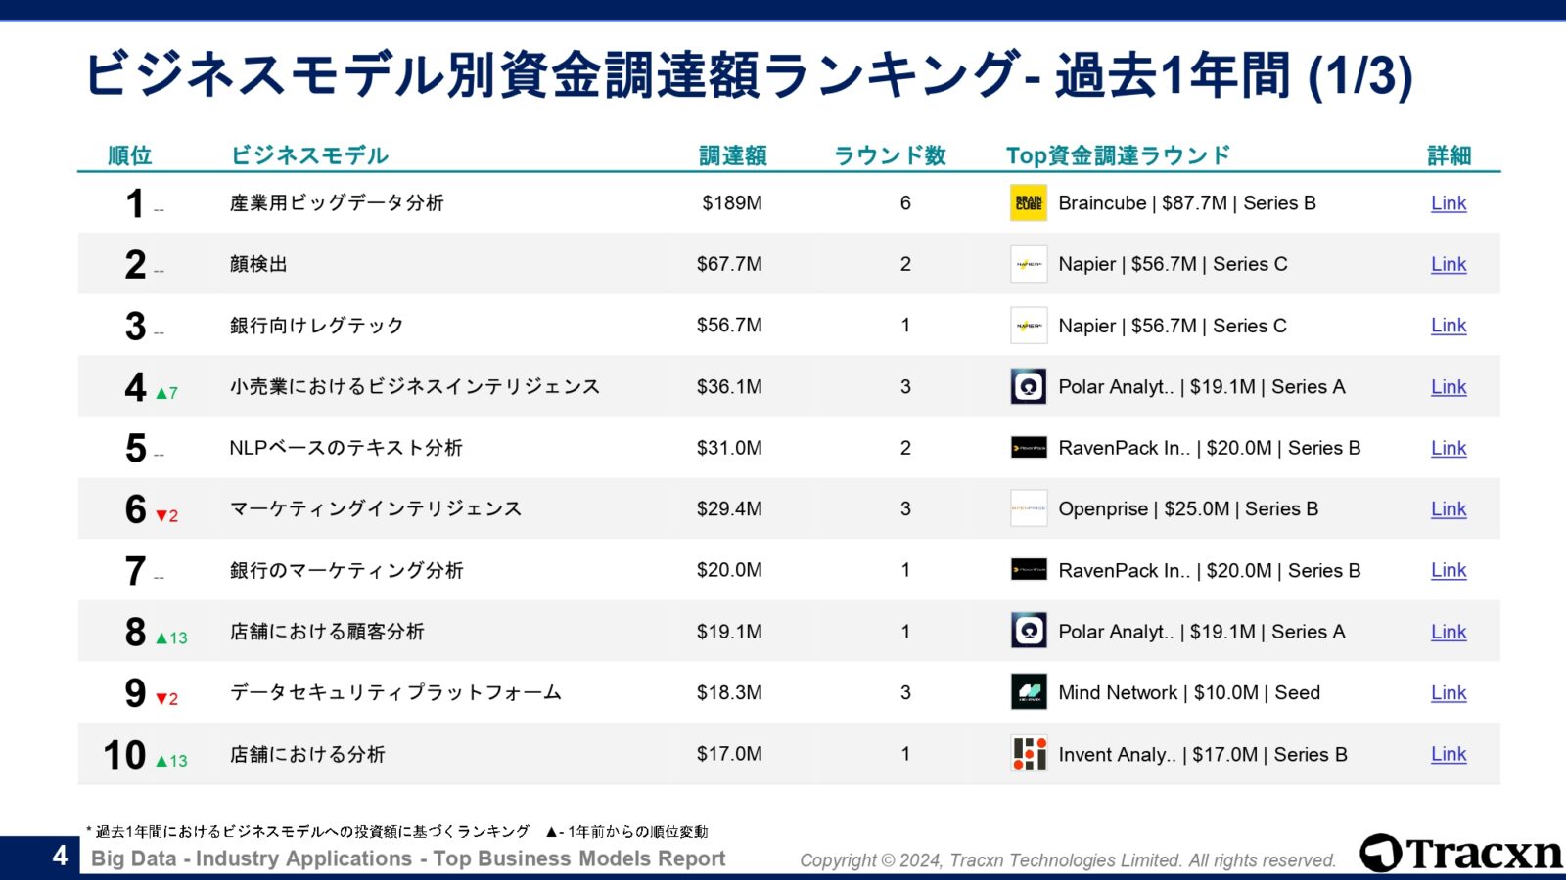1566x880 pixels.
Task: Select 店舗における分析 text
Action: click(x=307, y=754)
